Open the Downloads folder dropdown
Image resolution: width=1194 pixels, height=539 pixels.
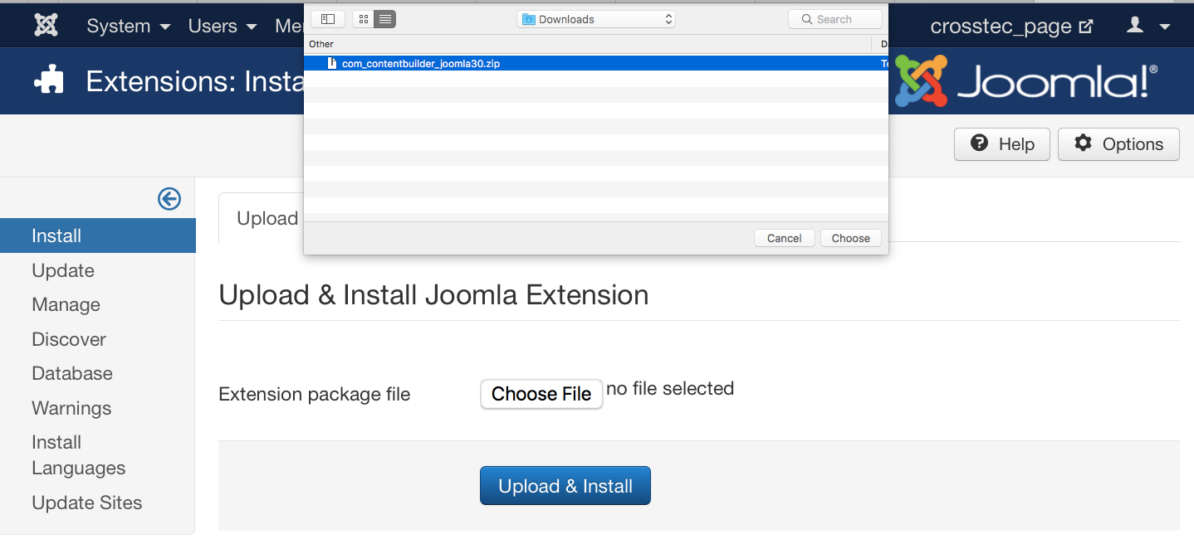tap(596, 19)
